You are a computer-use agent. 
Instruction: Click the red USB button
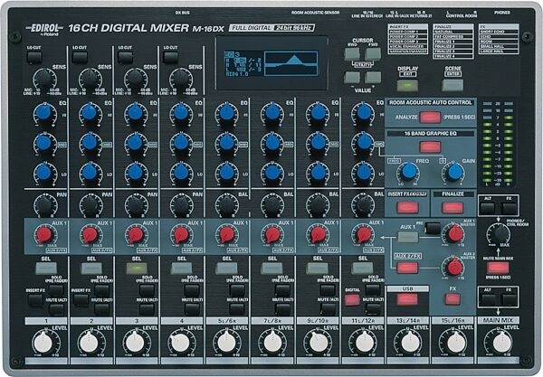point(407,299)
